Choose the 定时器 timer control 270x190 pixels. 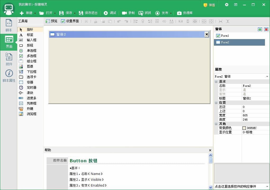[x=30, y=88]
